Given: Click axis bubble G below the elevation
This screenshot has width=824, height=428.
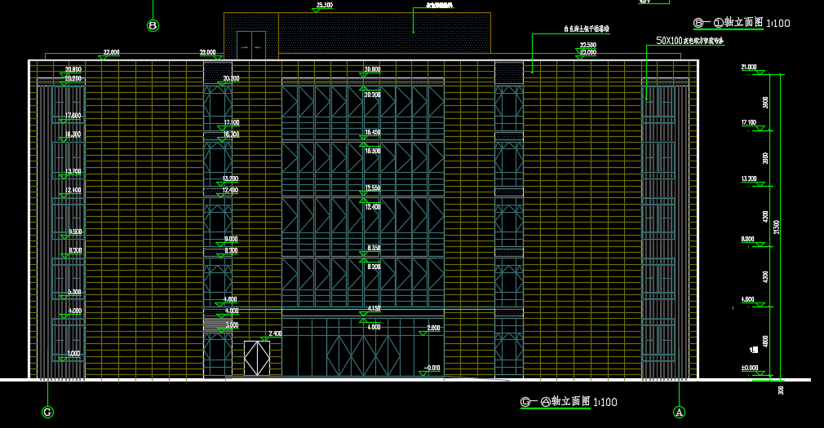Looking at the screenshot, I should 48,413.
